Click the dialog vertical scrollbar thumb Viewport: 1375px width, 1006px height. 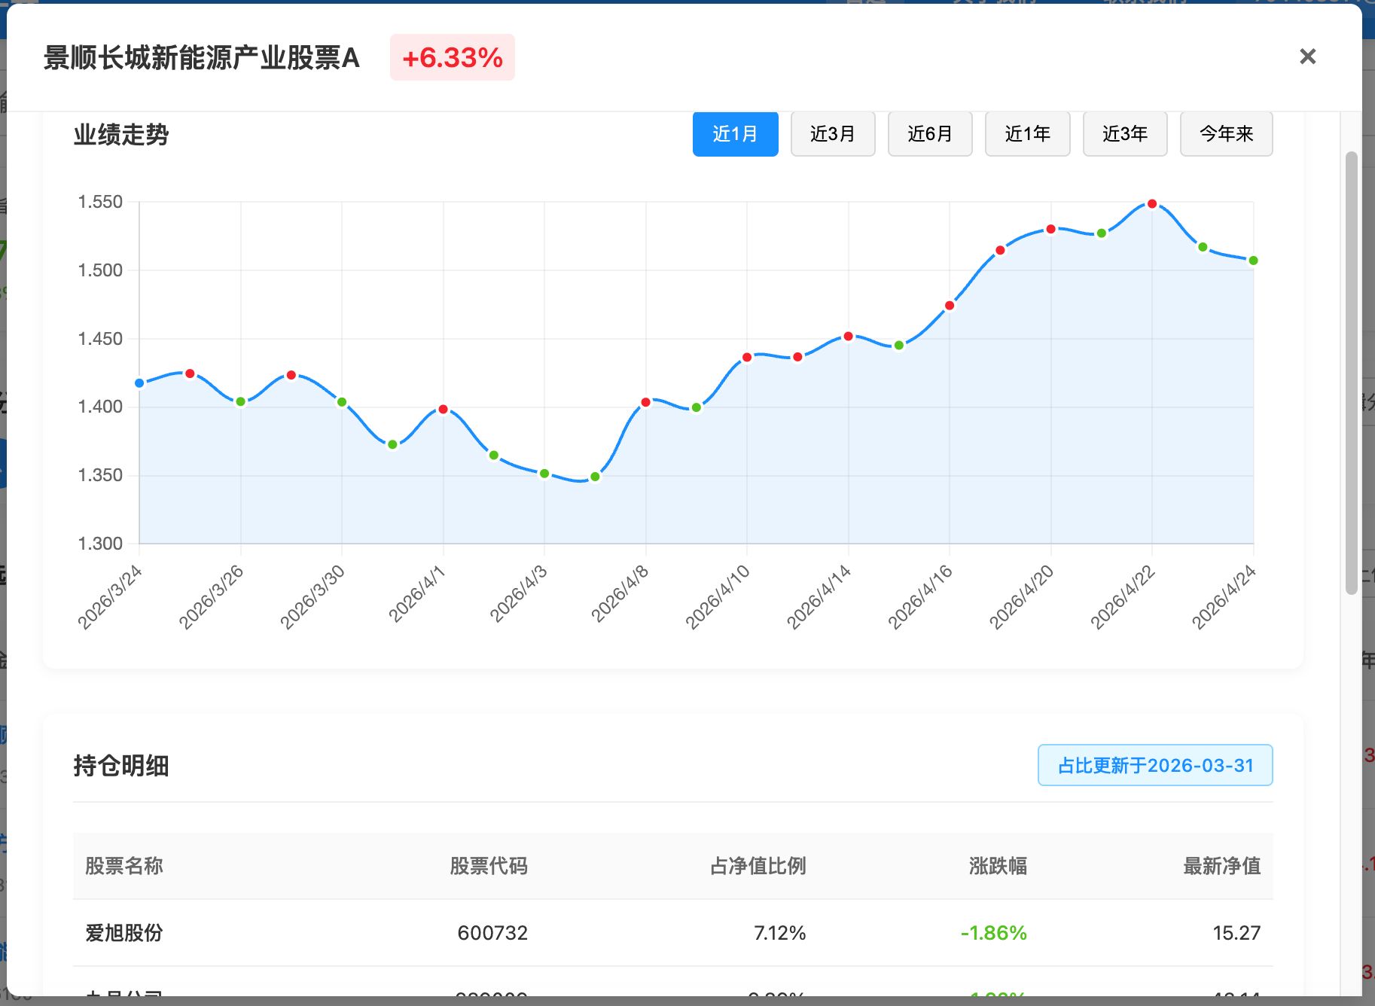point(1352,373)
